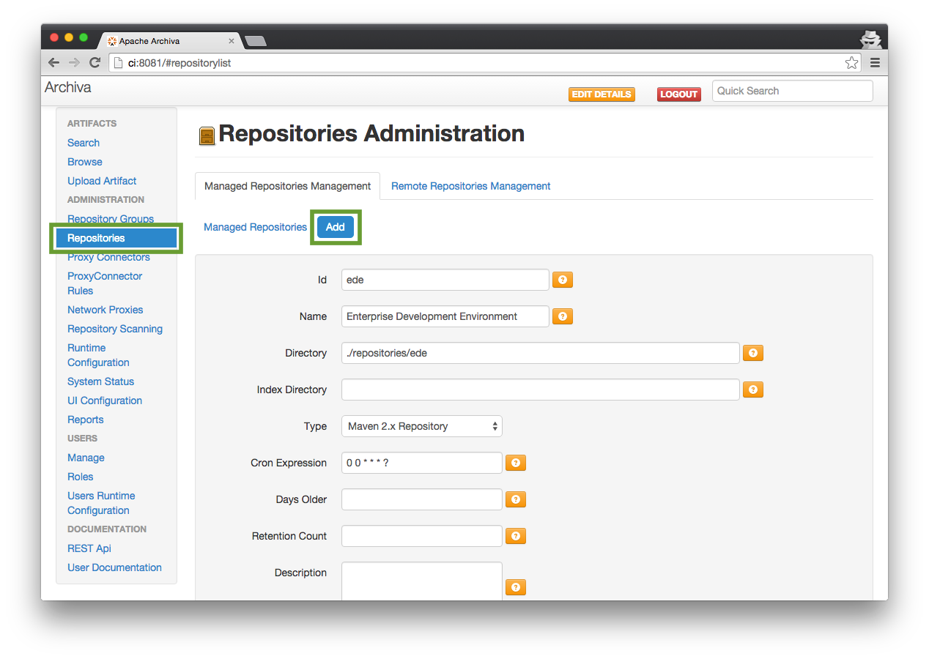Open Users Runtime Configuration
The image size is (929, 659).
coord(101,503)
